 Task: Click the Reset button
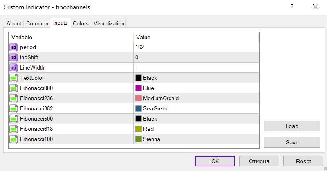(303, 161)
